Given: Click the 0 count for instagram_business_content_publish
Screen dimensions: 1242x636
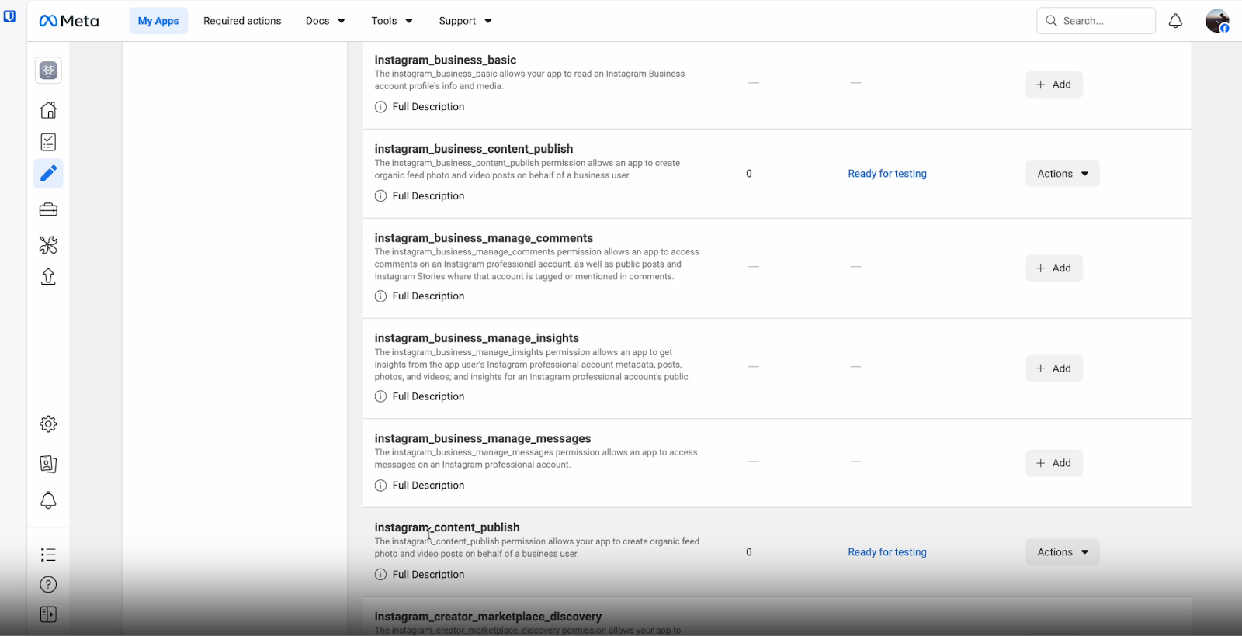Looking at the screenshot, I should (x=749, y=174).
